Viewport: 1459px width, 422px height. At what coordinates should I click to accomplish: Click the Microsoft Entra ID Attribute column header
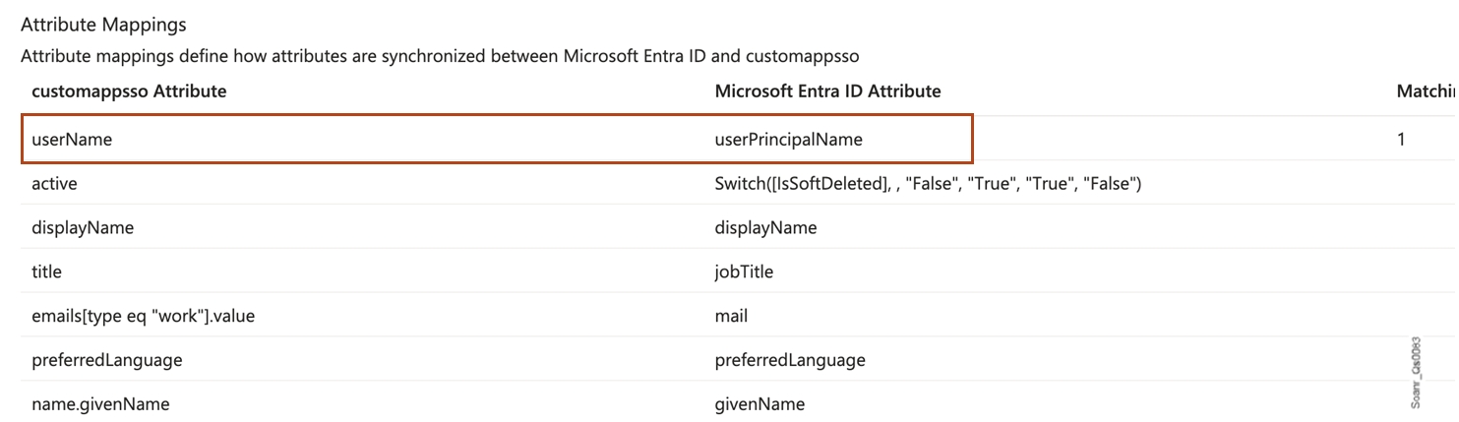[x=827, y=91]
